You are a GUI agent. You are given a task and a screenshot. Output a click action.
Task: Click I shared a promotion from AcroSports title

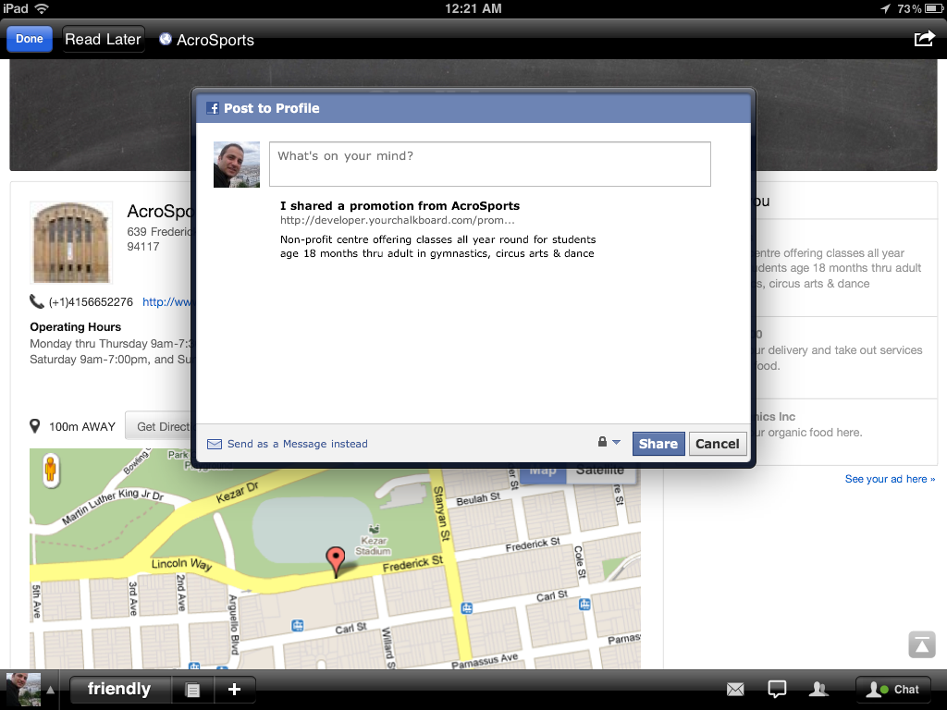(x=400, y=206)
